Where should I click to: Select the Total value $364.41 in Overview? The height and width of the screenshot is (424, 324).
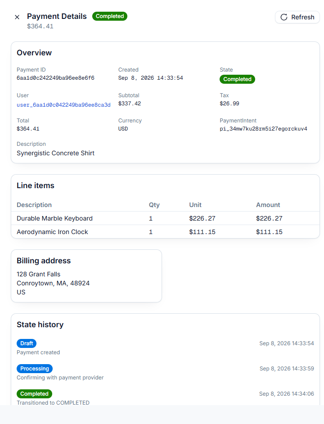coord(28,129)
